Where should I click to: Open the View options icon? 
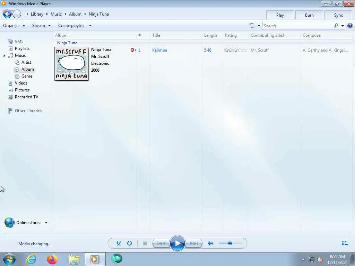[251, 26]
